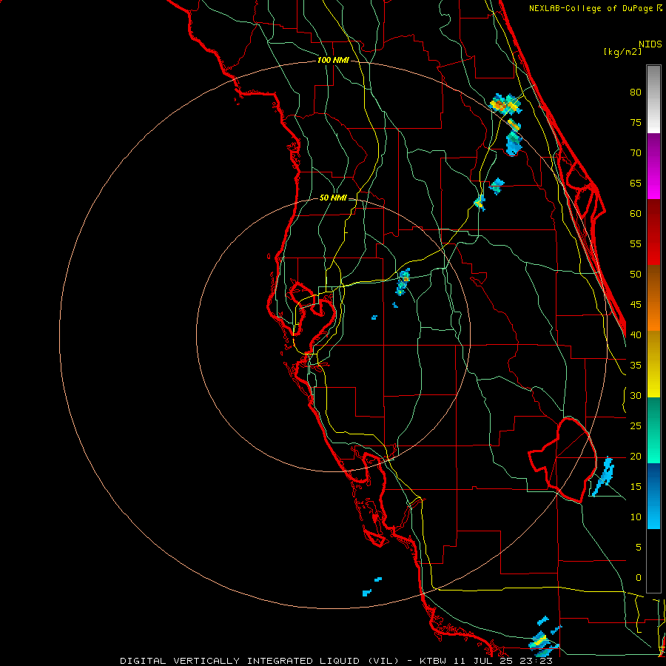Click the legend value 10
Viewport: 666px width, 666px height.
(x=636, y=517)
